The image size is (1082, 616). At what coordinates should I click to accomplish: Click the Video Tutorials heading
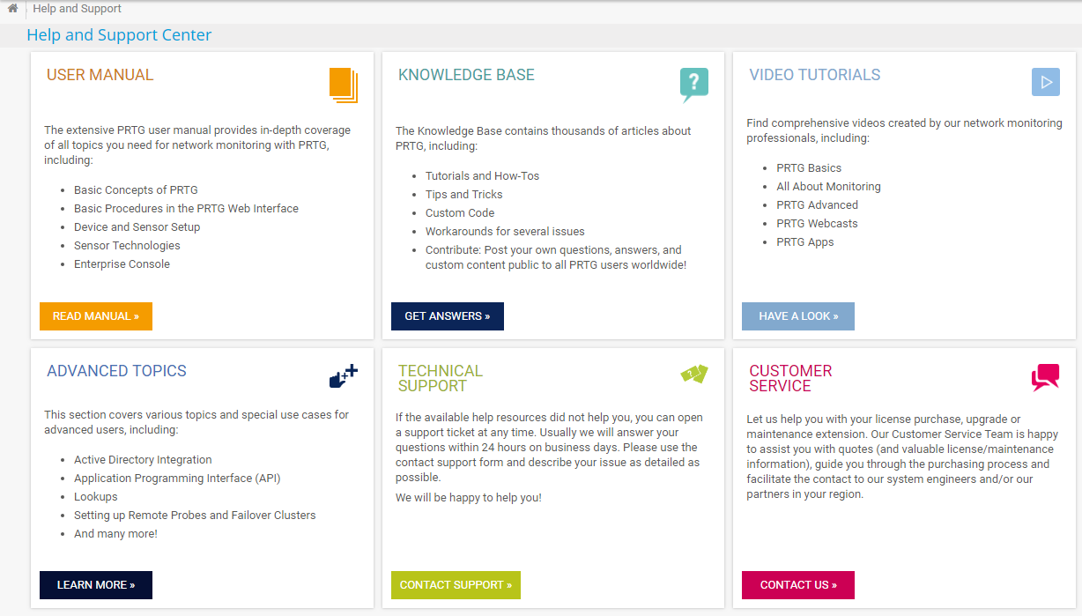tap(815, 75)
